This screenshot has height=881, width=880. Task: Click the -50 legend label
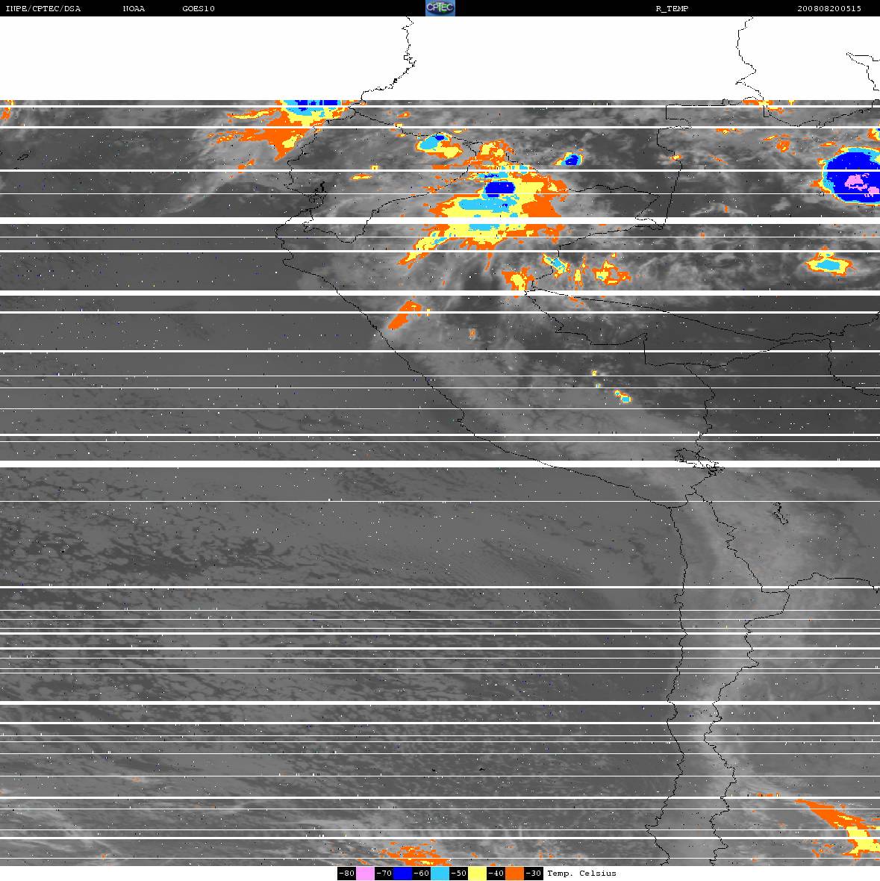[459, 873]
